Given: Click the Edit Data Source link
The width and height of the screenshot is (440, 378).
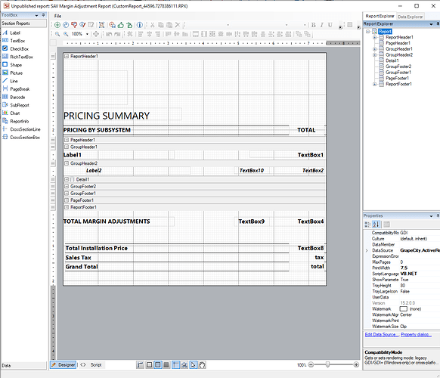Looking at the screenshot, I should (x=382, y=334).
